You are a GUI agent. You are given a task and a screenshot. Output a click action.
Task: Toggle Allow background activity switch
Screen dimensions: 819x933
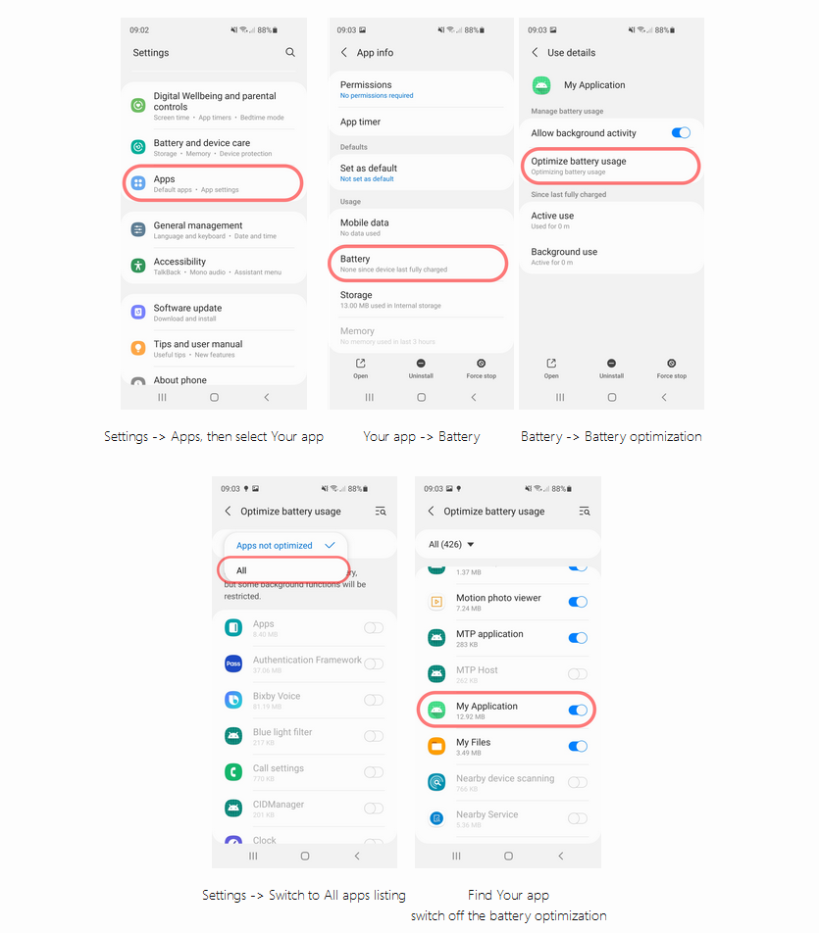(x=681, y=132)
